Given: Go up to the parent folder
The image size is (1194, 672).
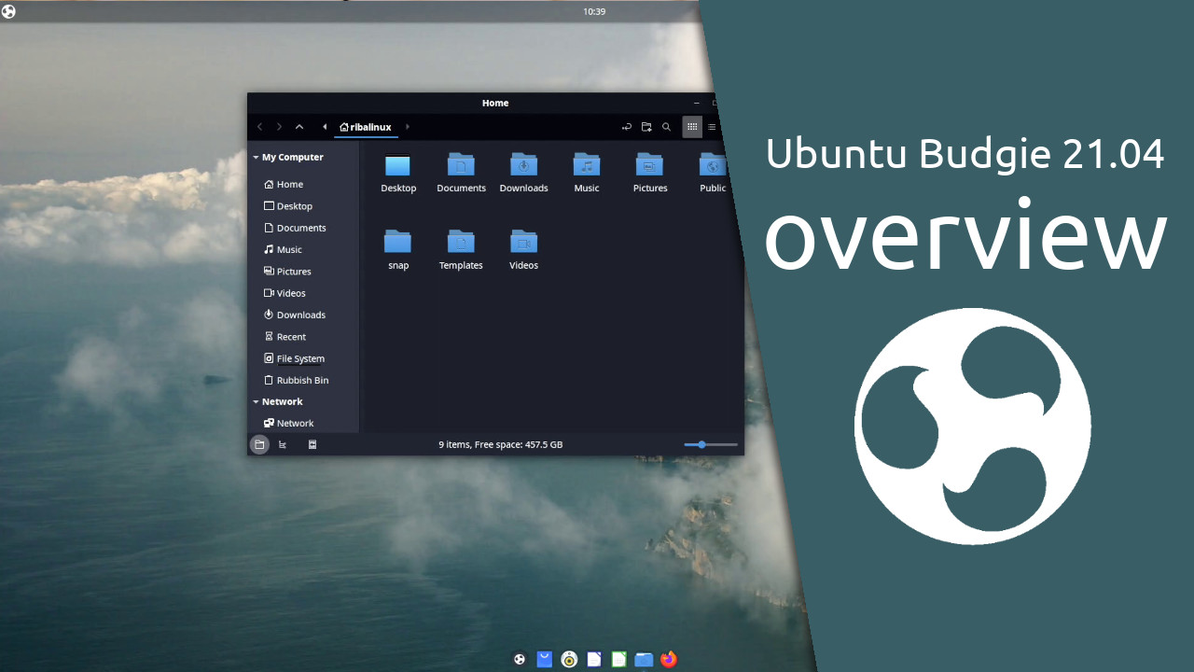Looking at the screenshot, I should 299,127.
